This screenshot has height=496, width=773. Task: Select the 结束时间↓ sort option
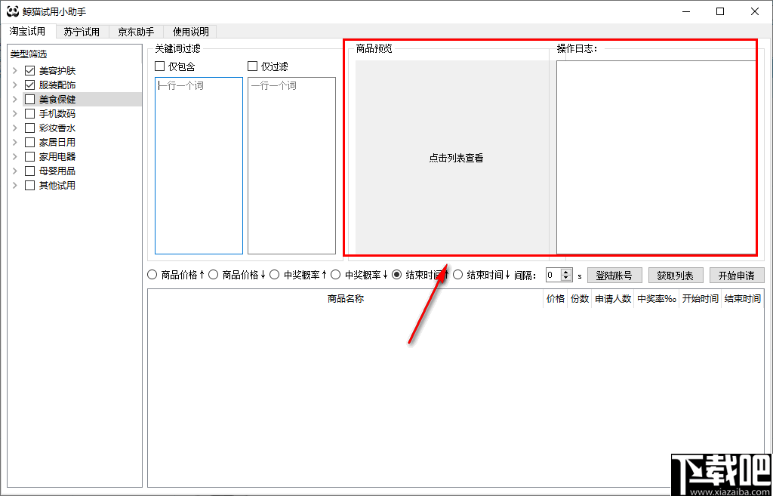[457, 274]
